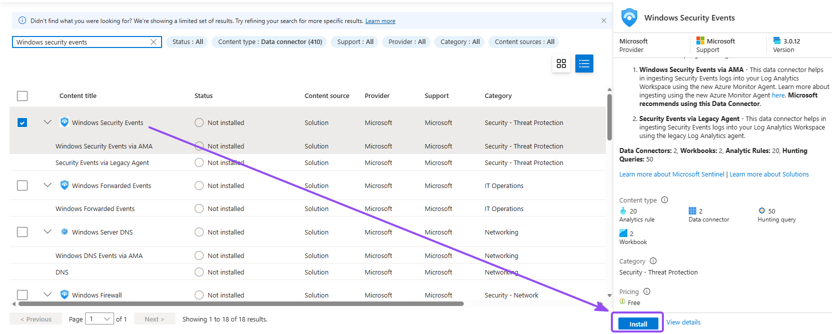
Task: Check the select-all header checkbox
Action: 22,96
